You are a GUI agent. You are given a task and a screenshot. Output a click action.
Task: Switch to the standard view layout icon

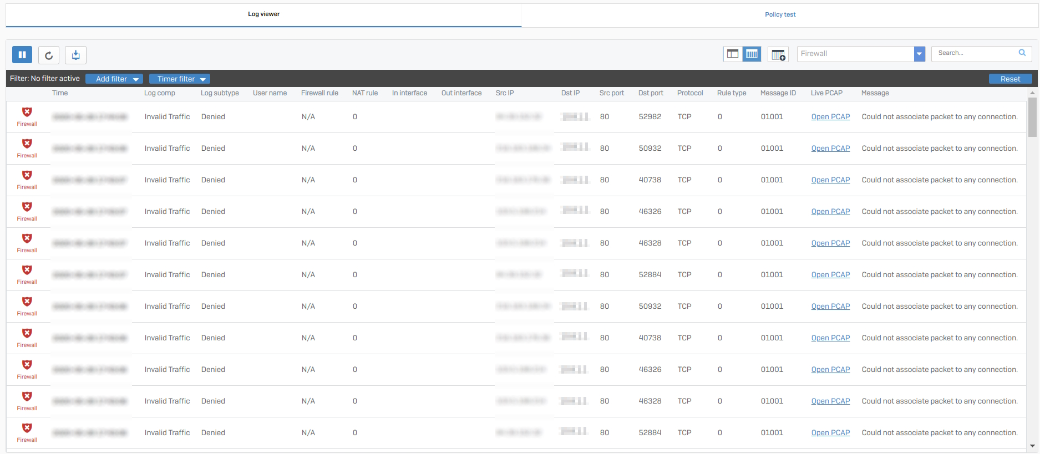pos(733,54)
